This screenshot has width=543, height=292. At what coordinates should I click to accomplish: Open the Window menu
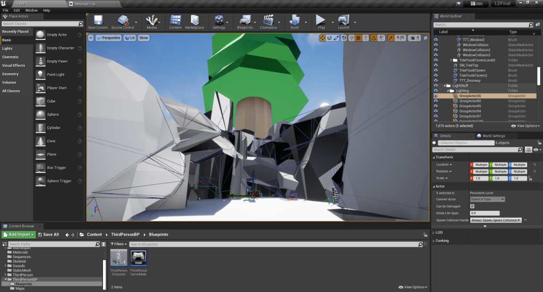pos(31,10)
